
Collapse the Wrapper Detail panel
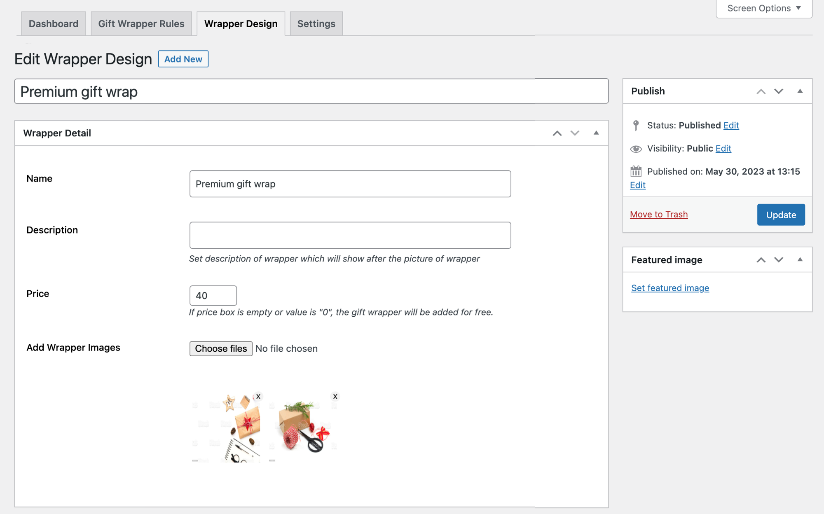click(x=597, y=133)
